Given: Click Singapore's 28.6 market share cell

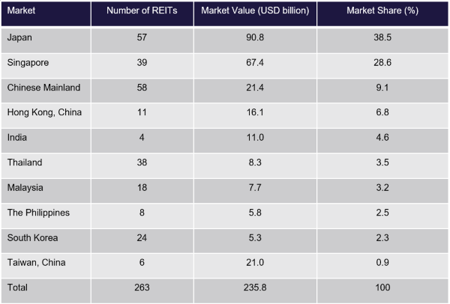Looking at the screenshot, I should tap(382, 63).
